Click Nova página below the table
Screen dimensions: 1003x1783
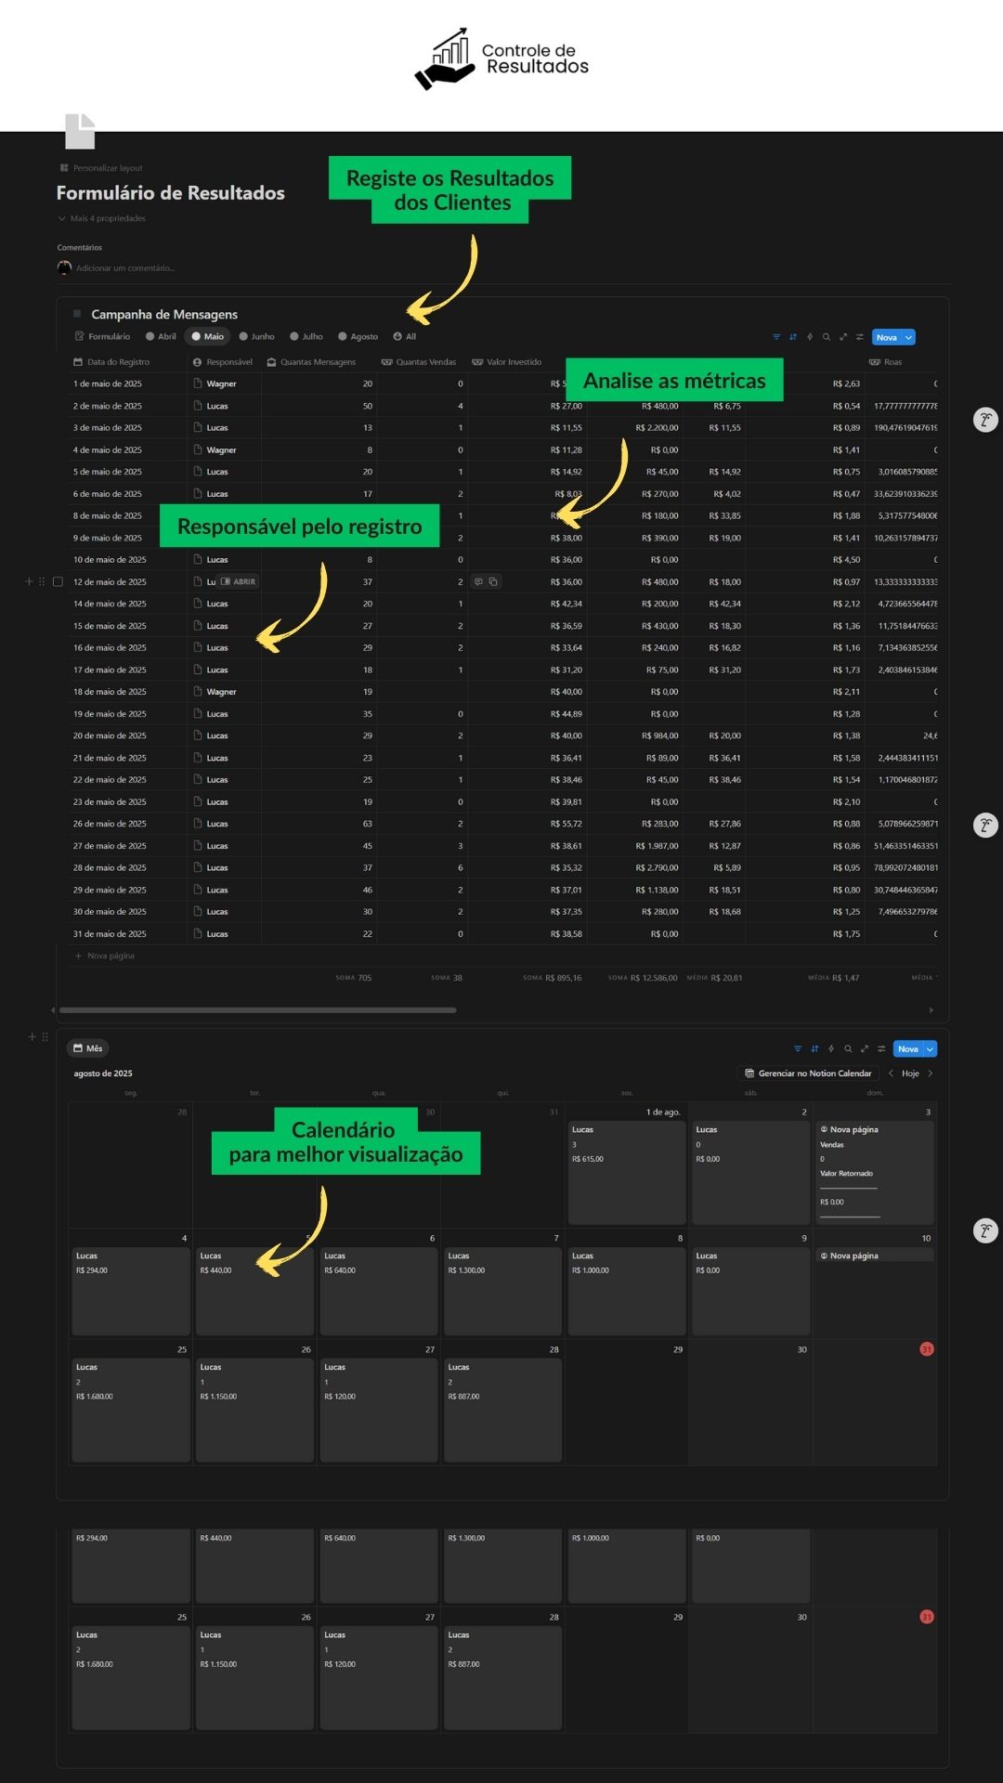tap(105, 956)
